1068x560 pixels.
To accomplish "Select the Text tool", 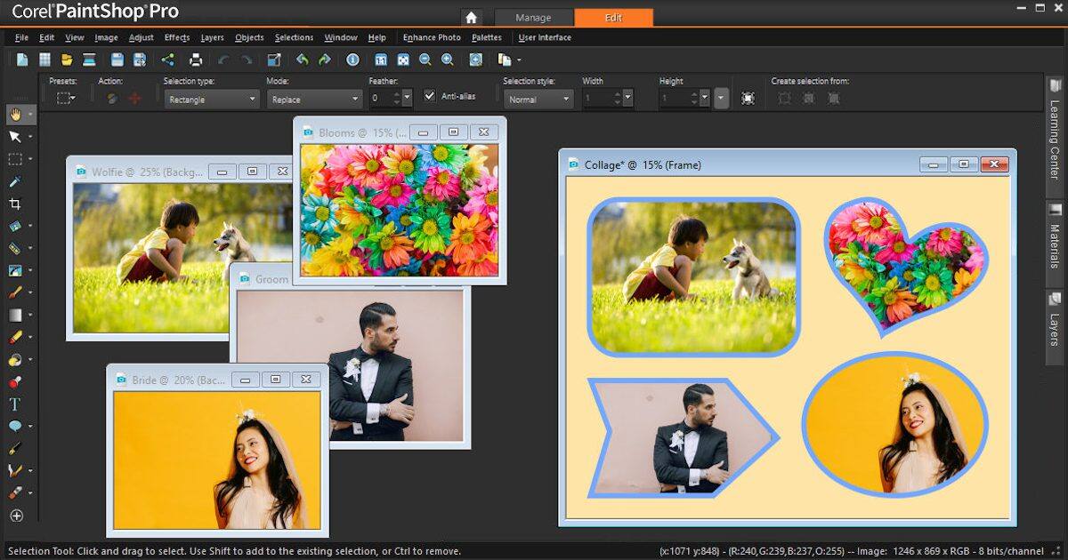I will [x=16, y=404].
